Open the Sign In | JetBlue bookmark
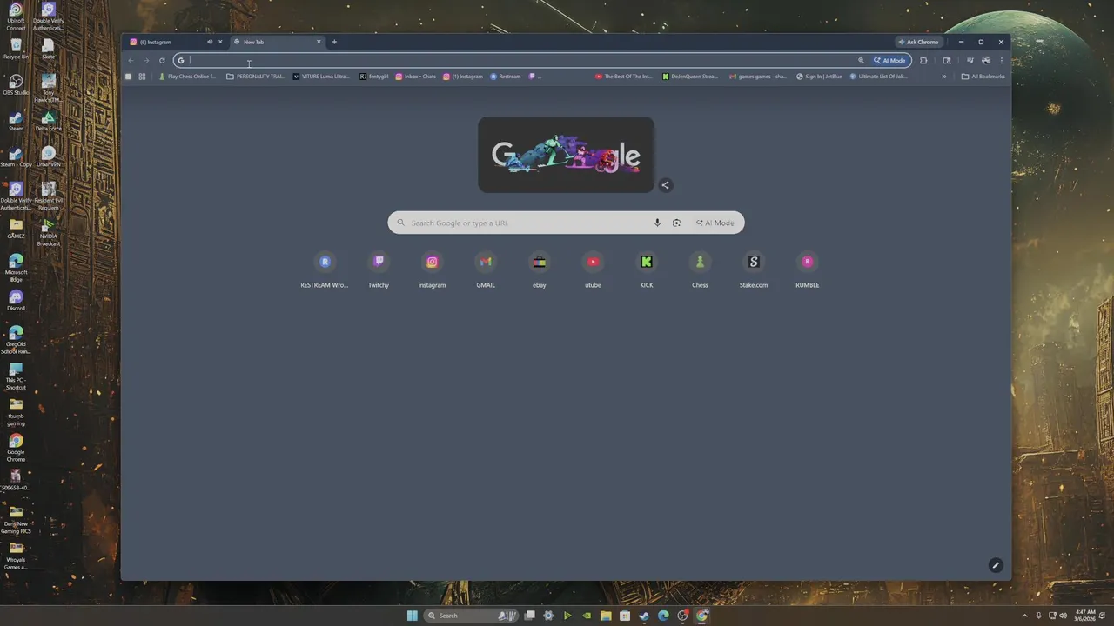 click(820, 77)
